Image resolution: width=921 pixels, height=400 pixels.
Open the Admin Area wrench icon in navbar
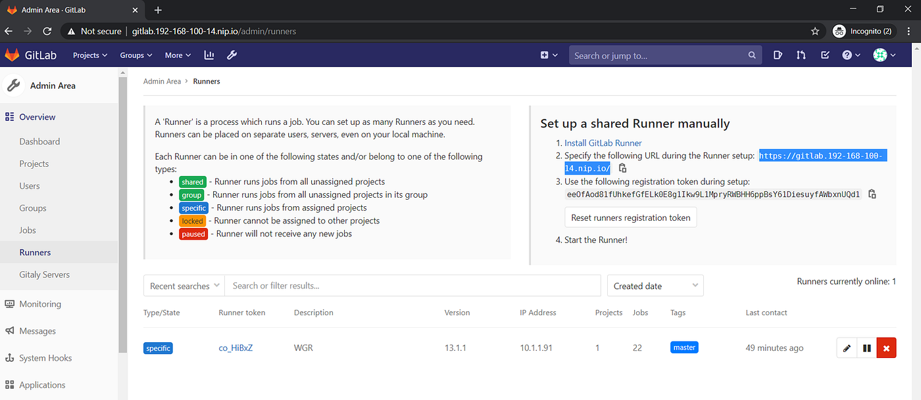[232, 55]
